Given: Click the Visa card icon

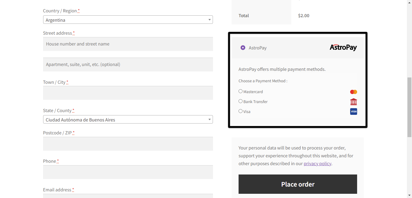Looking at the screenshot, I should [x=353, y=112].
